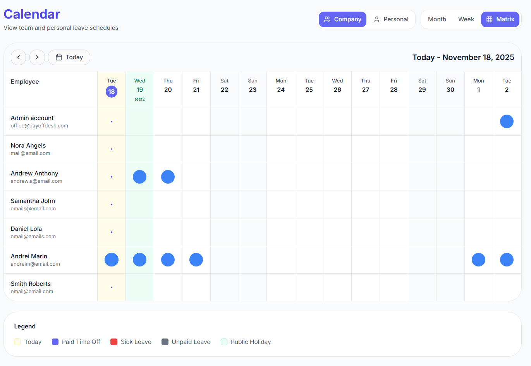Toggle the Company view on
531x366 pixels.
[x=342, y=19]
